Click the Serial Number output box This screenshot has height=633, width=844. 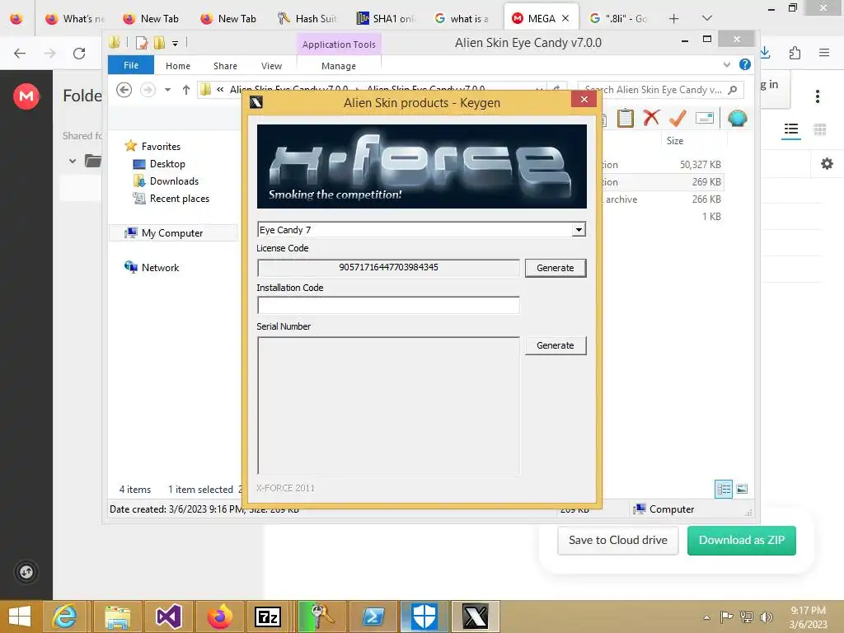[388, 406]
